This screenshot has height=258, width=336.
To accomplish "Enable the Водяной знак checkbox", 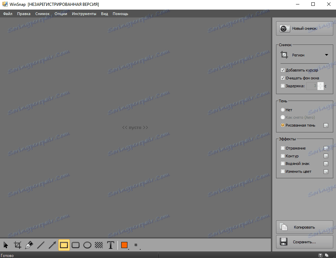I will (x=283, y=164).
